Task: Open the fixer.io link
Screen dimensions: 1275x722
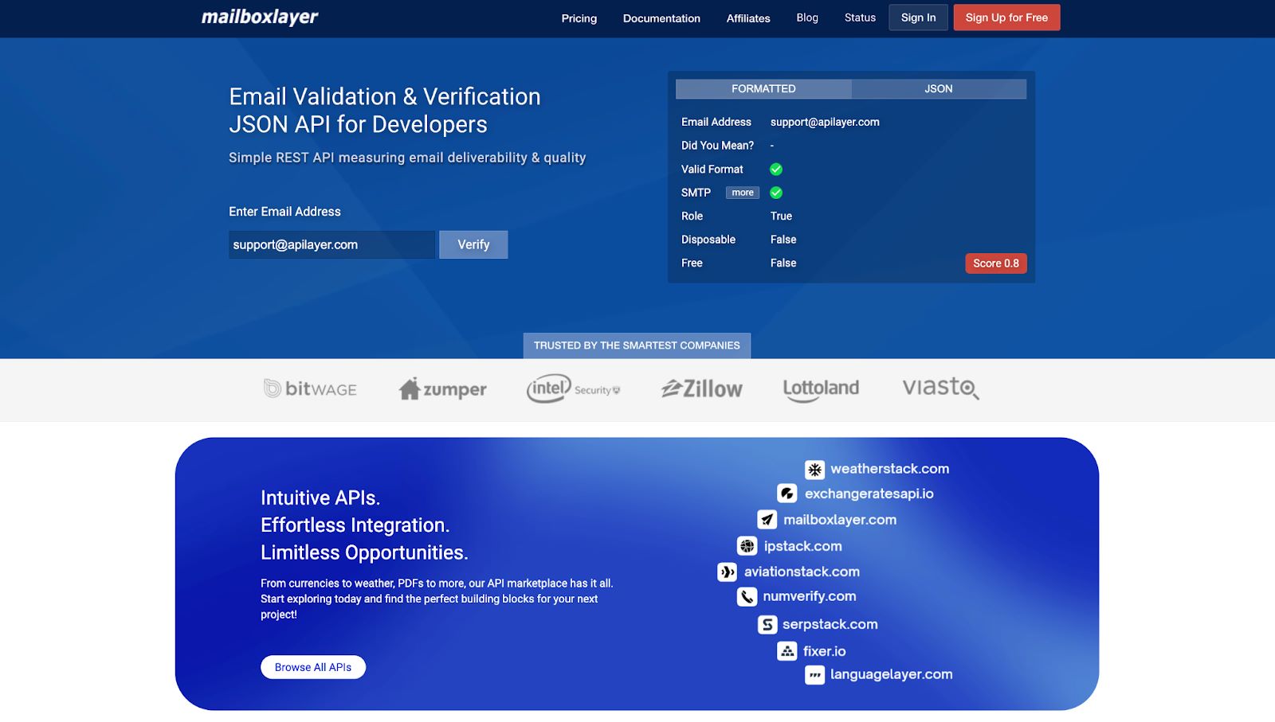Action: (824, 651)
